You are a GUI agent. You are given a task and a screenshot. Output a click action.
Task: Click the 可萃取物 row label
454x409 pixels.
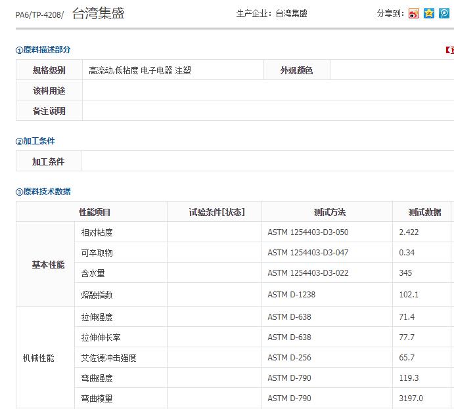point(97,253)
